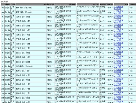Click the area cell starting '1367坪(4520.00平方公尺)'
The image size is (137, 103).
point(88,44)
